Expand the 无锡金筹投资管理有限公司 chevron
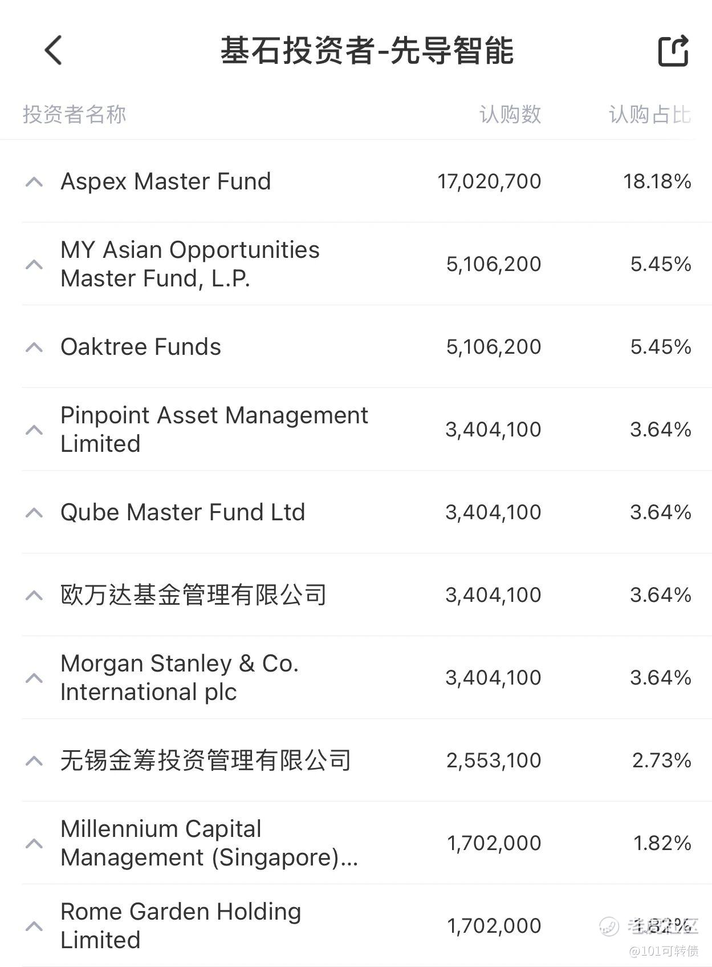The image size is (712, 967). [x=34, y=761]
